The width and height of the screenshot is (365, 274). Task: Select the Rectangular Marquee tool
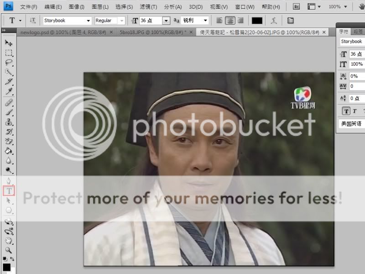9,53
